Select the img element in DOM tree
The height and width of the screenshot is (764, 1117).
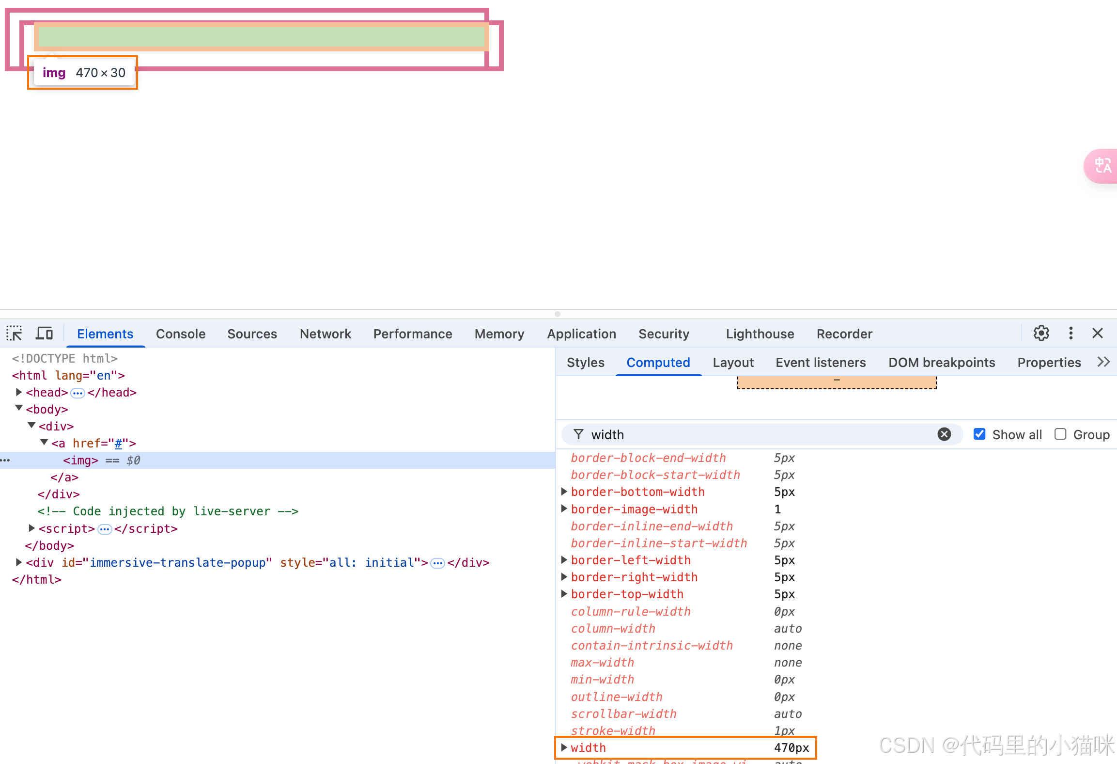[80, 460]
